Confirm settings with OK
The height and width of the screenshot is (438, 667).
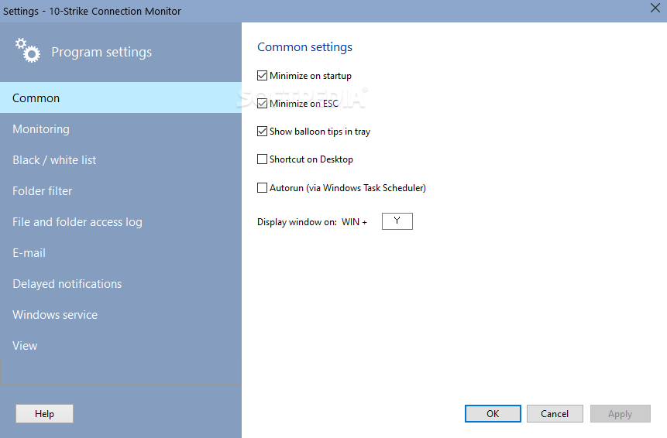(493, 414)
